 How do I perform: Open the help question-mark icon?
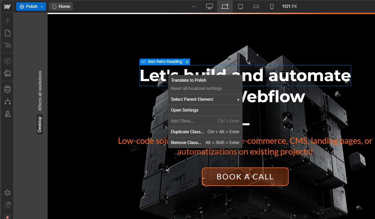point(8,204)
